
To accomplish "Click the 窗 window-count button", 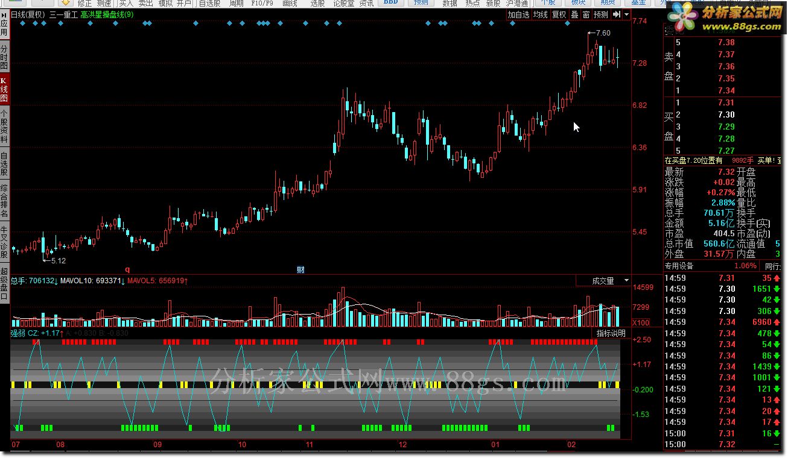I will click(586, 14).
